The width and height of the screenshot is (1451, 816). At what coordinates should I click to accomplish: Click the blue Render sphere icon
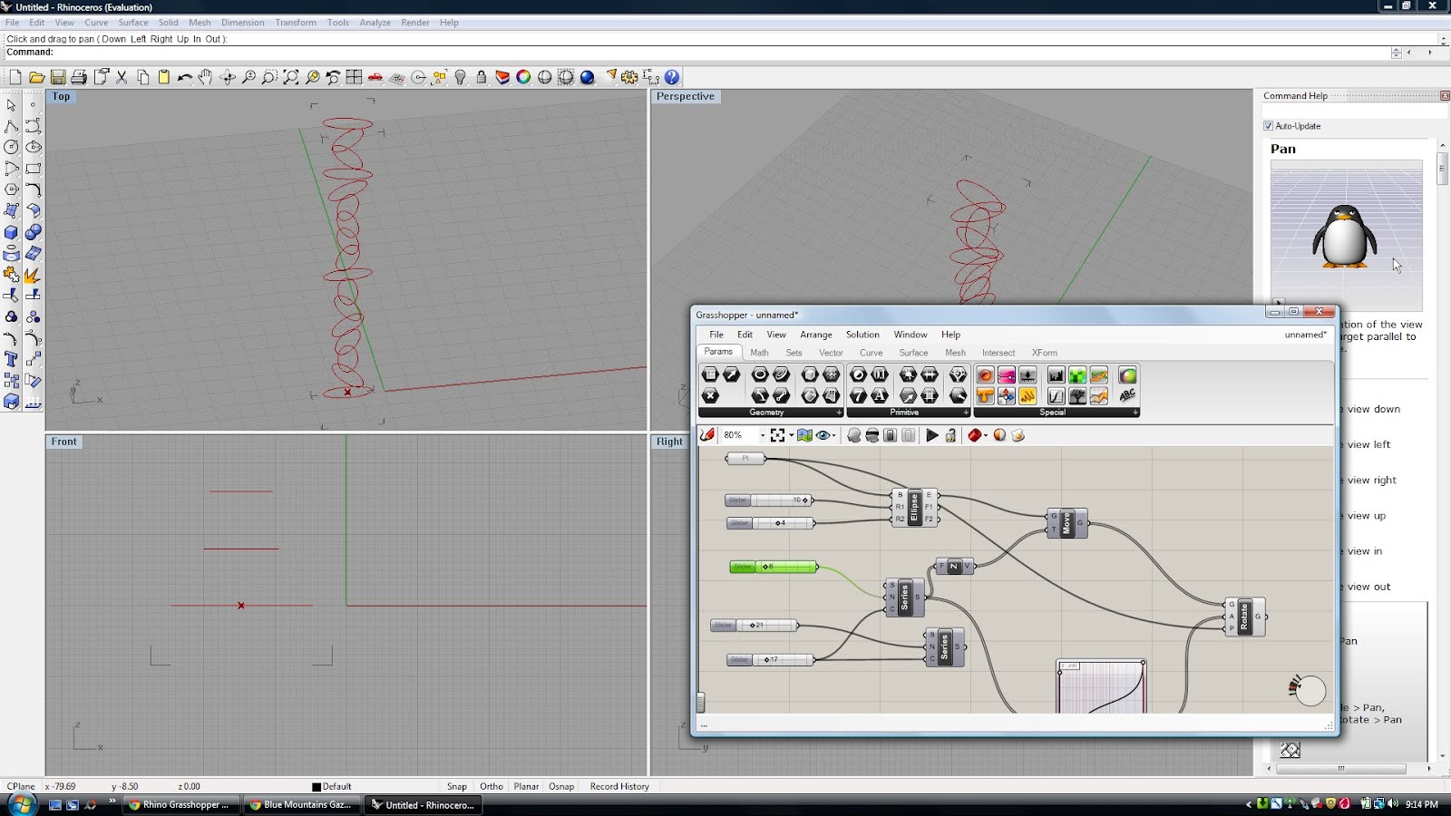click(x=588, y=77)
